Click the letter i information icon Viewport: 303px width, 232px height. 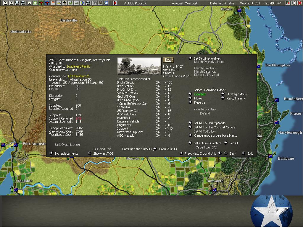pos(29,3)
